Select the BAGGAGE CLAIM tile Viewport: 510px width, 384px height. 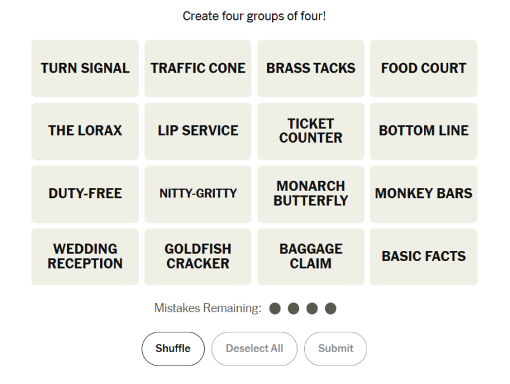(x=310, y=256)
